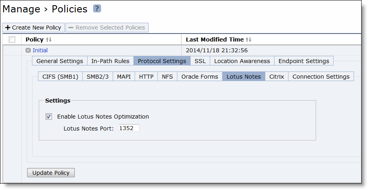Switch to the MAPI tab
This screenshot has height=190, width=368.
[x=124, y=77]
